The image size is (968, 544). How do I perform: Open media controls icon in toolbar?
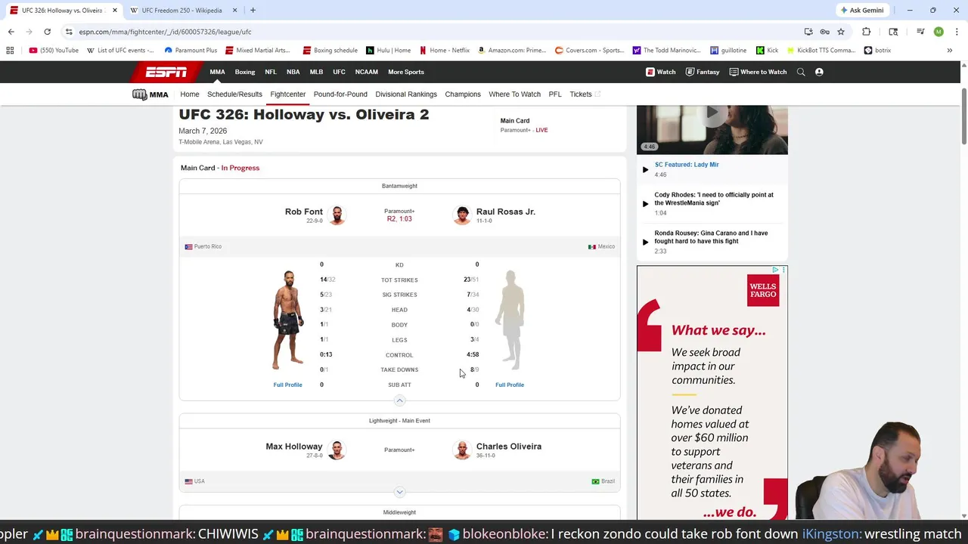coord(920,32)
